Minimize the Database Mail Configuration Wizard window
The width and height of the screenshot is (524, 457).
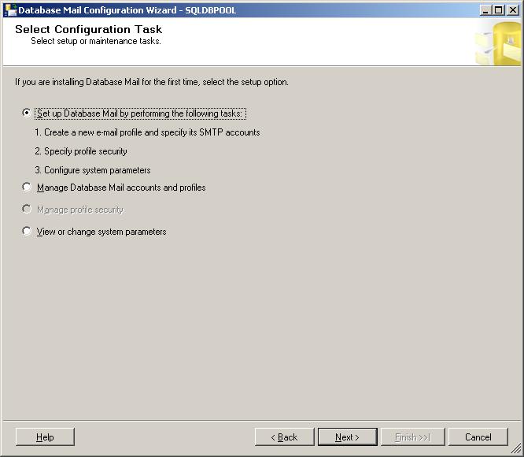[x=485, y=10]
